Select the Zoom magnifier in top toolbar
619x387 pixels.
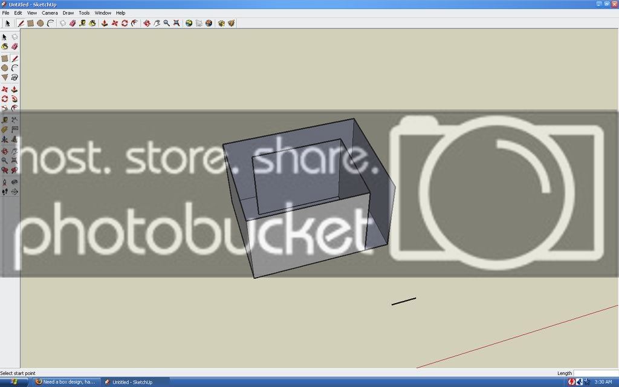167,24
